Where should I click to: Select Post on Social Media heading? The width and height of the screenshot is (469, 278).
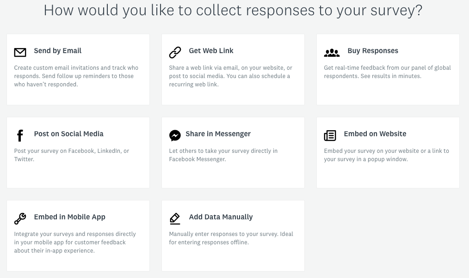click(x=69, y=134)
